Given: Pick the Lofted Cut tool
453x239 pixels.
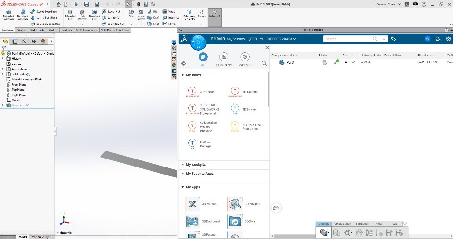Looking at the screenshot, I should [x=111, y=17].
